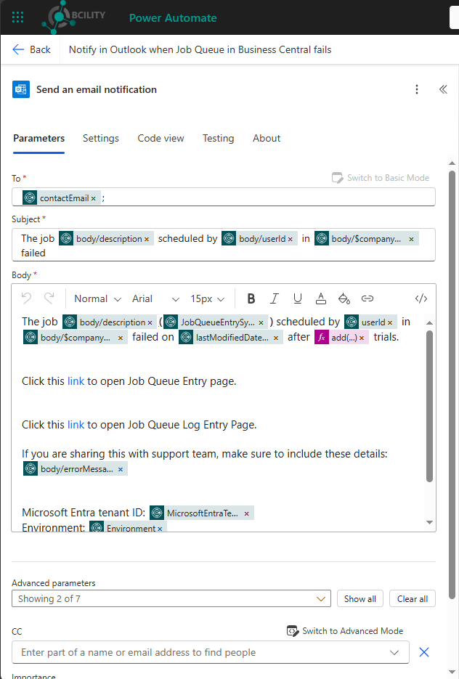Image resolution: width=459 pixels, height=679 pixels.
Task: Expand the CC field dropdown chevron
Action: [394, 653]
